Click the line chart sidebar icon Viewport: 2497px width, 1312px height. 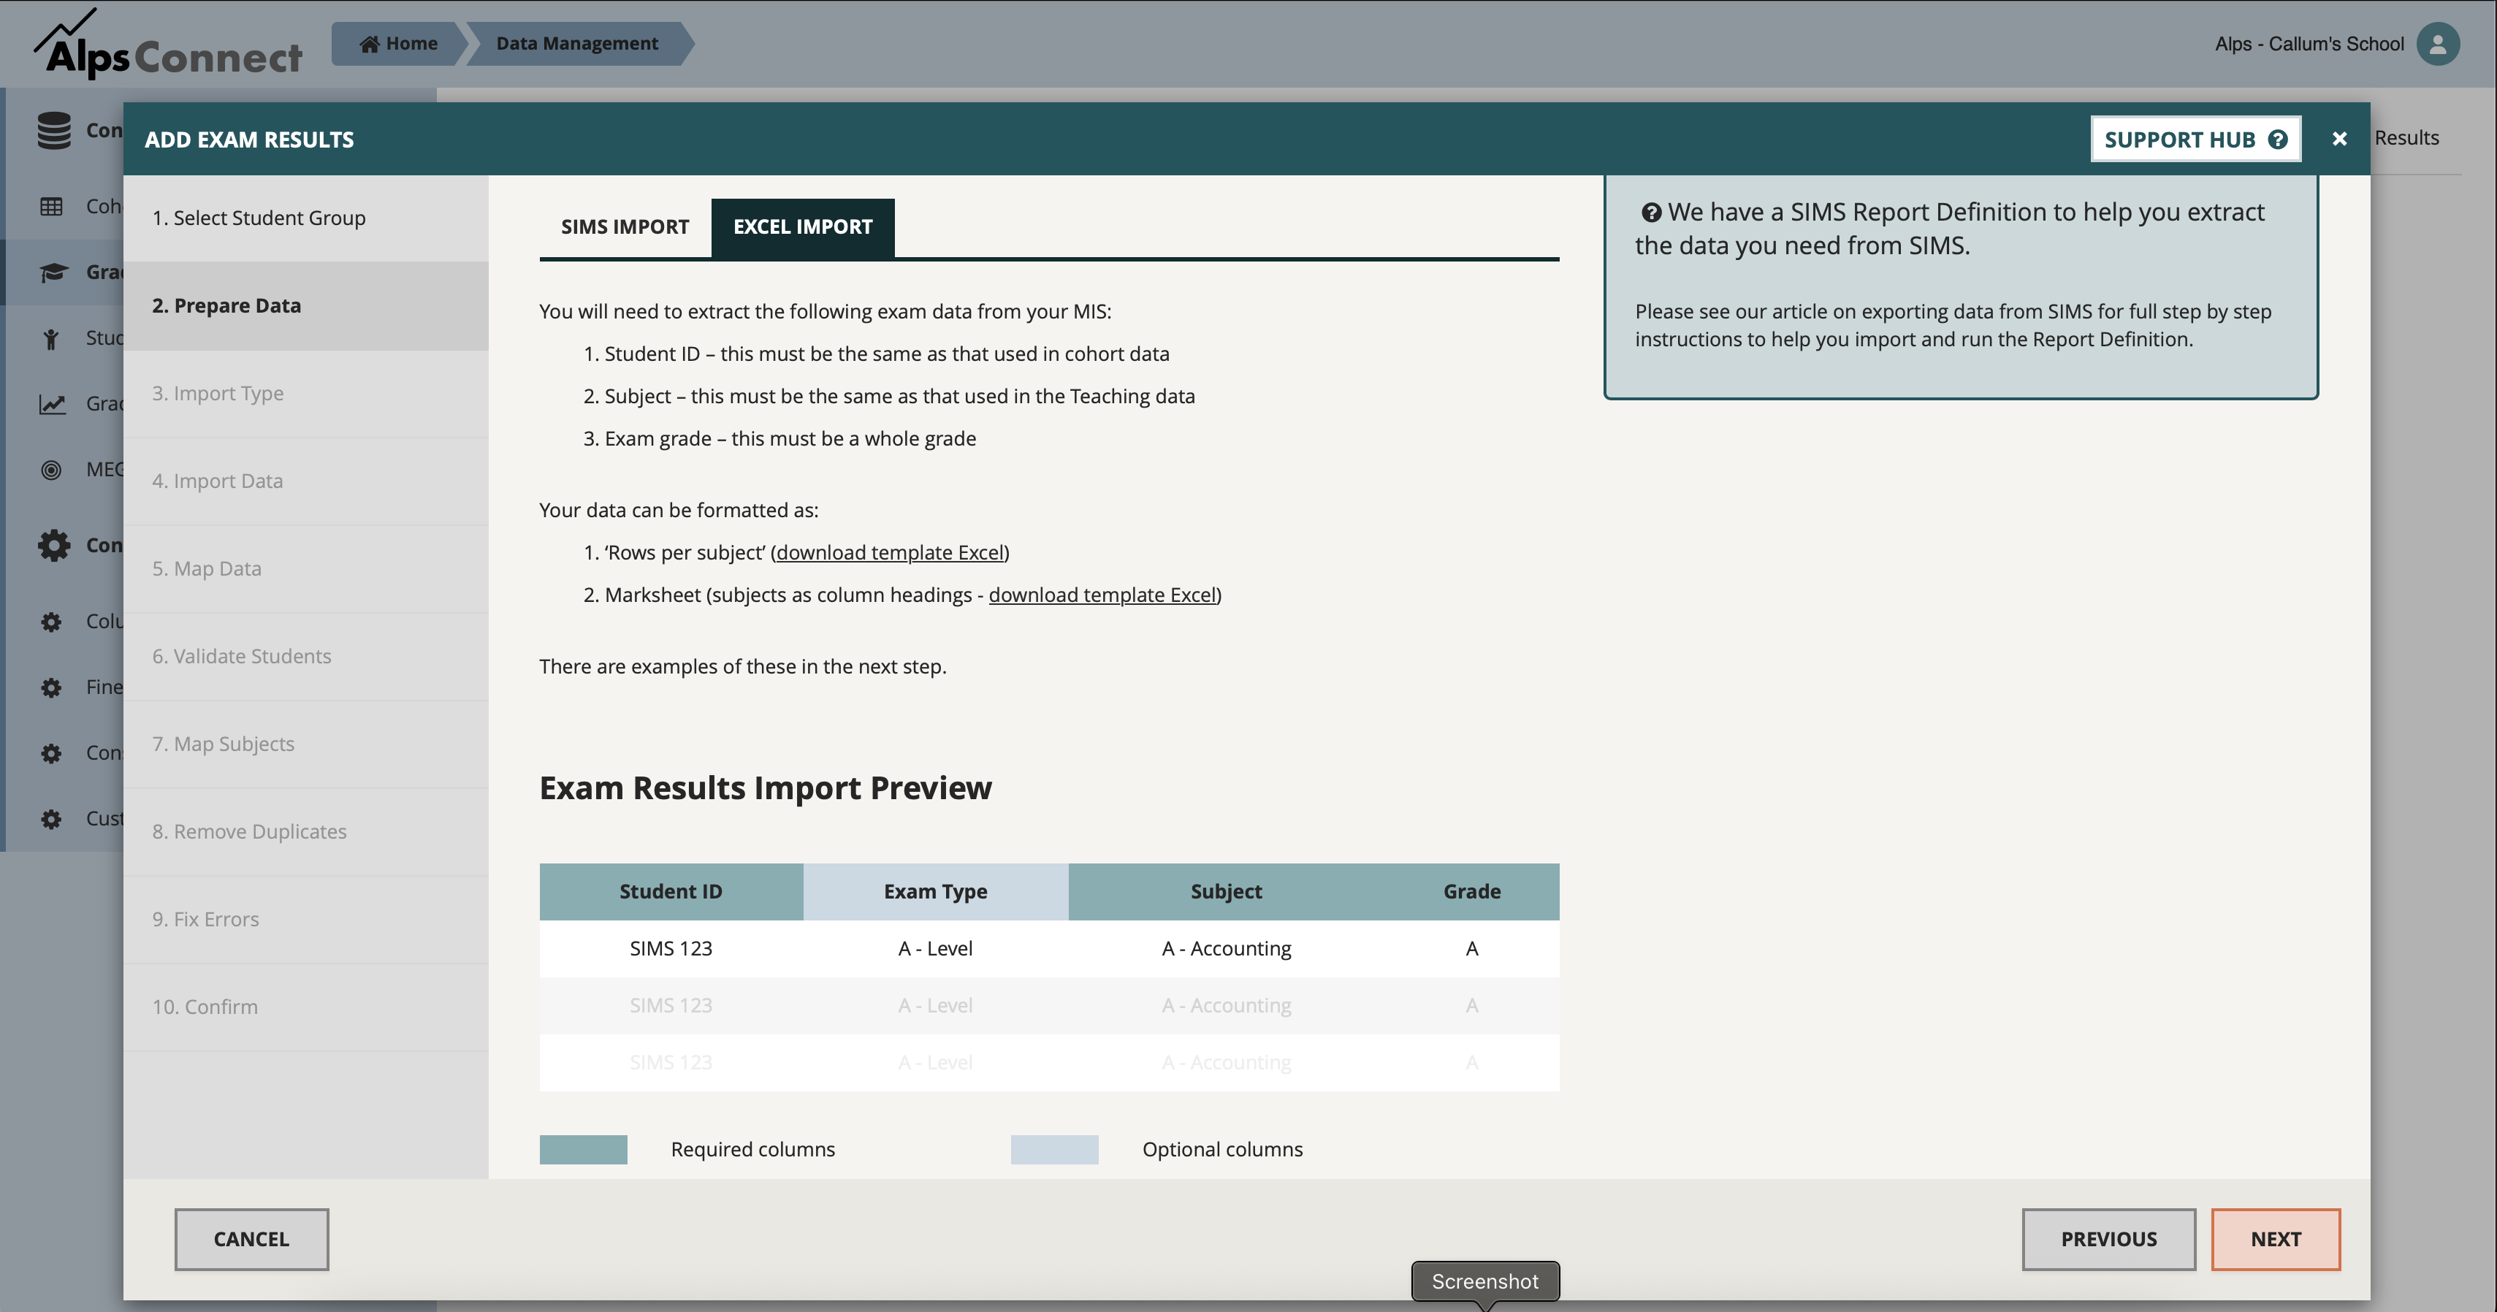[51, 404]
